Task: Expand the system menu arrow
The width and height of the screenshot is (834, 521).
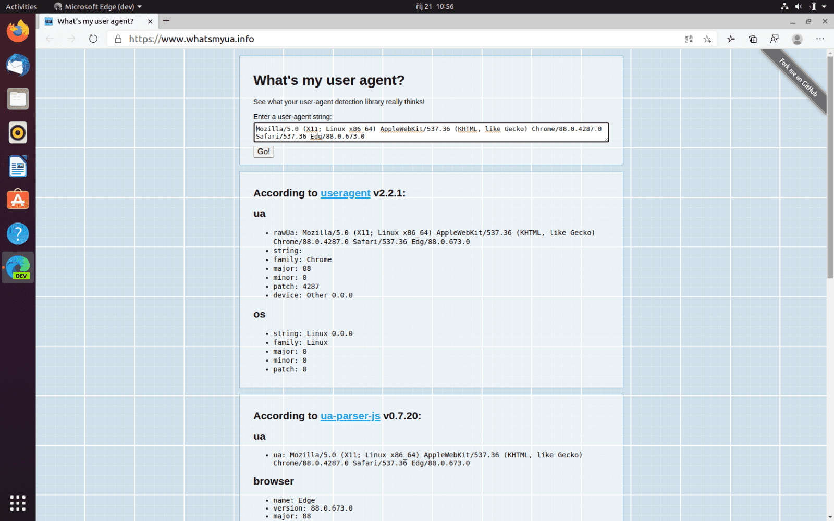Action: pyautogui.click(x=824, y=7)
